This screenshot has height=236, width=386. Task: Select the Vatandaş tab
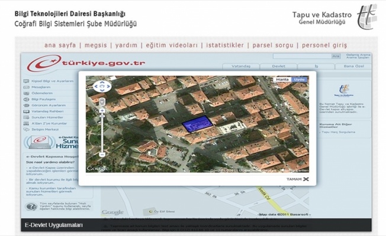coord(241,67)
